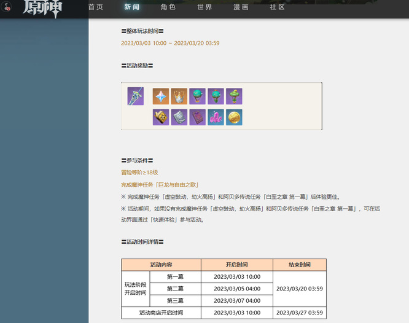Click the shop row start time 2023/03/03 10:00

click(237, 313)
